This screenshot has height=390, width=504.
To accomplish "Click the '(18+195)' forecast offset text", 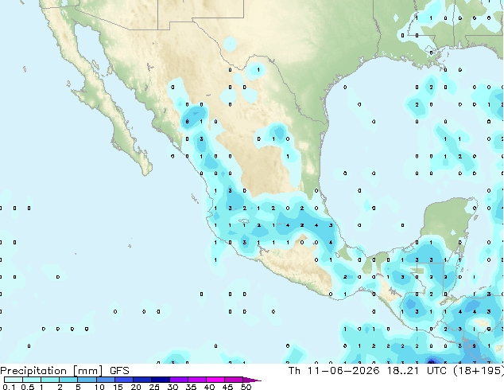I will point(479,371).
